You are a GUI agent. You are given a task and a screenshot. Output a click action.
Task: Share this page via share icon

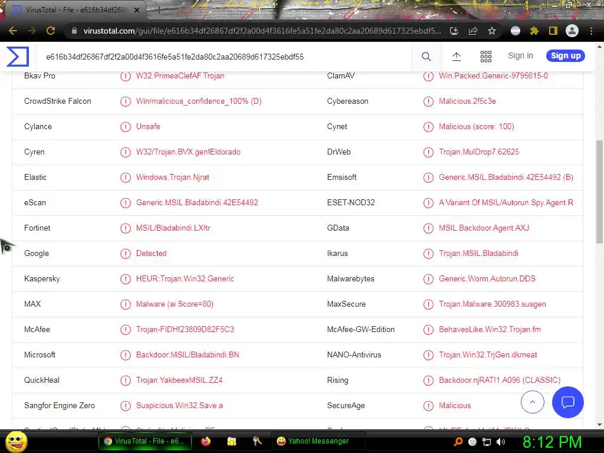[x=473, y=31]
